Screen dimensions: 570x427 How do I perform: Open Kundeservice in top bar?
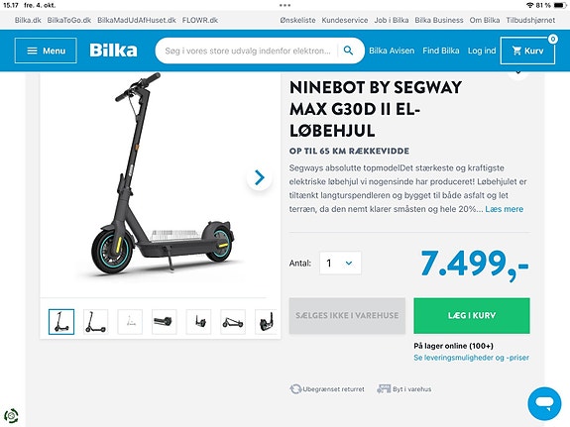tap(345, 21)
